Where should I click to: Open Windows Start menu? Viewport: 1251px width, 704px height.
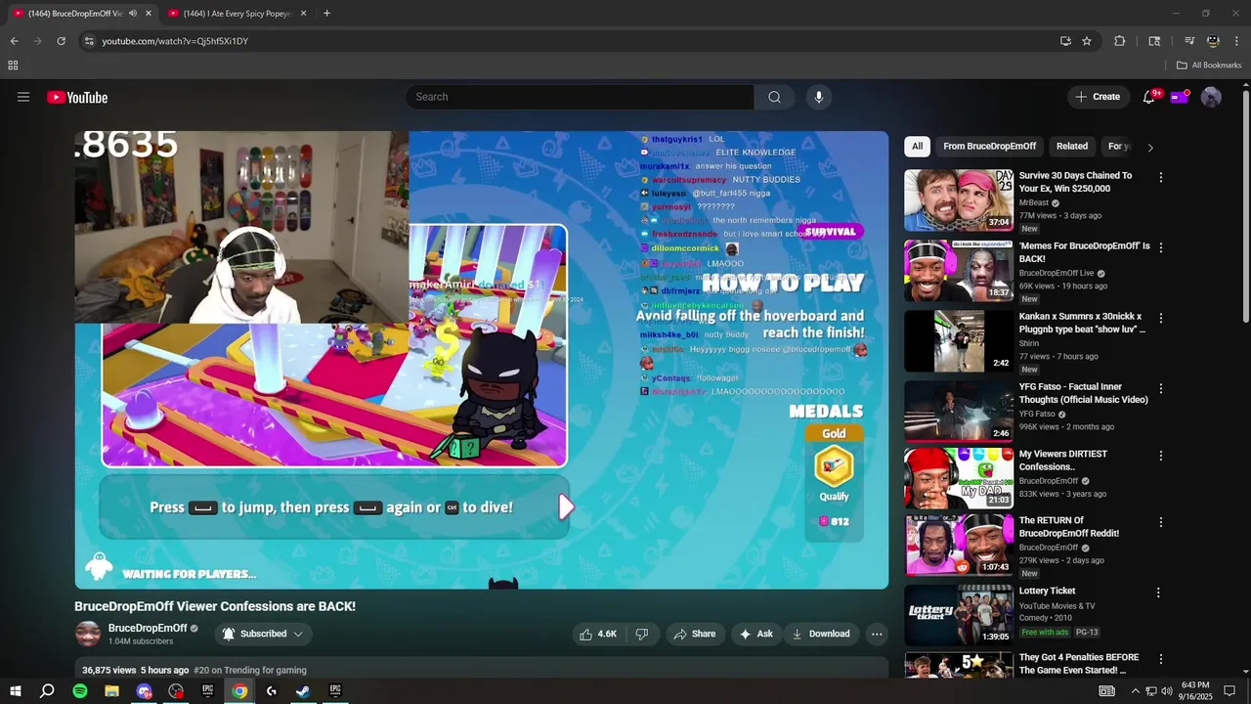click(15, 691)
